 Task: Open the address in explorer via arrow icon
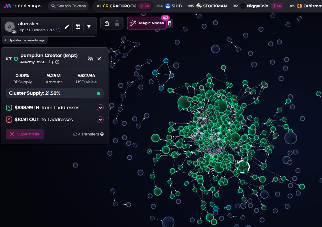point(57,62)
